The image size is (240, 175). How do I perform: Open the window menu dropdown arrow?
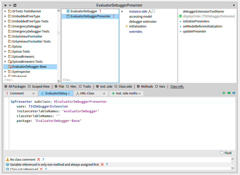tap(234, 5)
